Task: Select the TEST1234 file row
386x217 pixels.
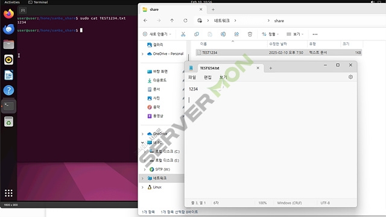Action: tap(279, 52)
